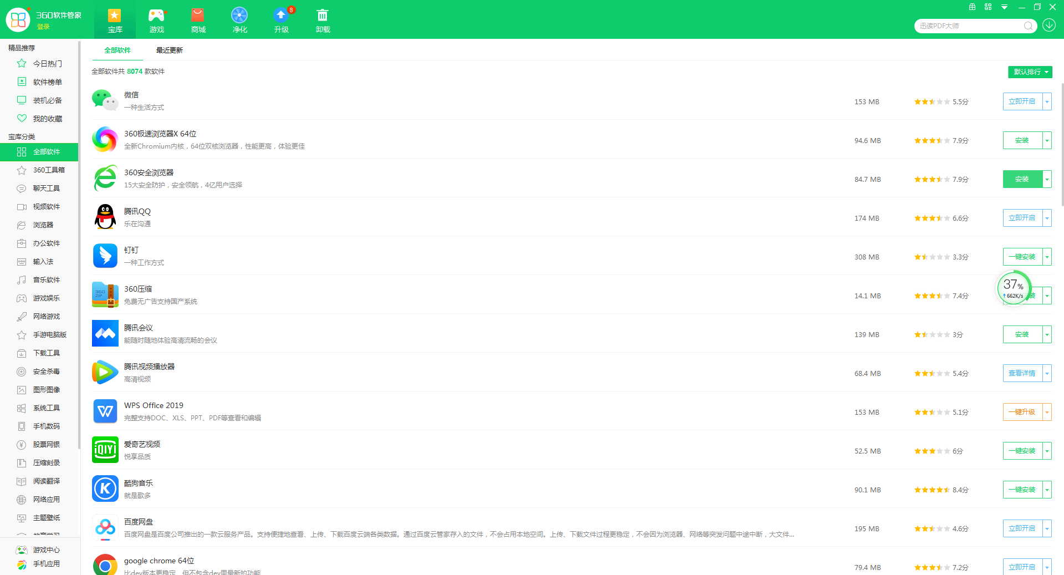
Task: Open the 默认排行 sort dropdown
Action: click(x=1030, y=72)
